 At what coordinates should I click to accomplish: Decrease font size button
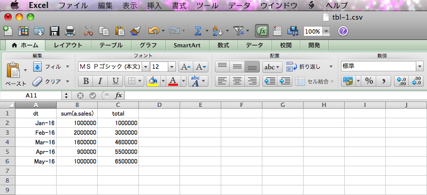pos(201,67)
